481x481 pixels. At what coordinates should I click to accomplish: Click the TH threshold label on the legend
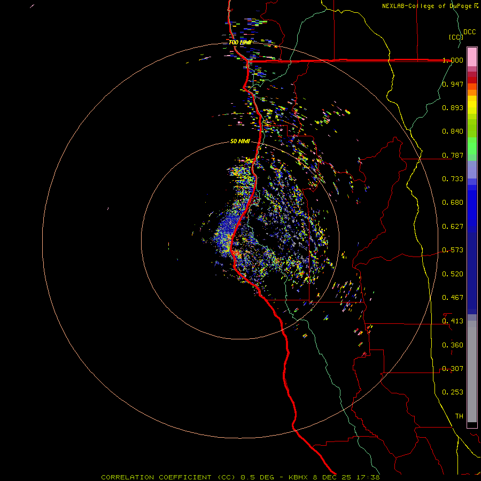pyautogui.click(x=459, y=416)
